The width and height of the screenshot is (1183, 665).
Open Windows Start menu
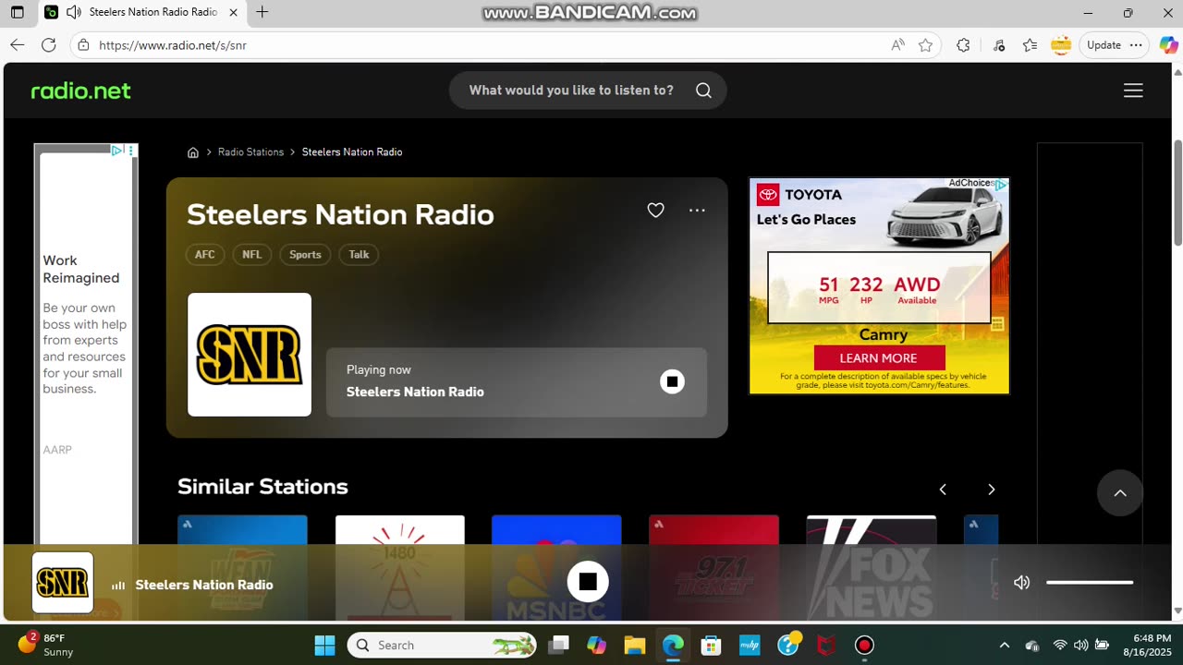[324, 645]
